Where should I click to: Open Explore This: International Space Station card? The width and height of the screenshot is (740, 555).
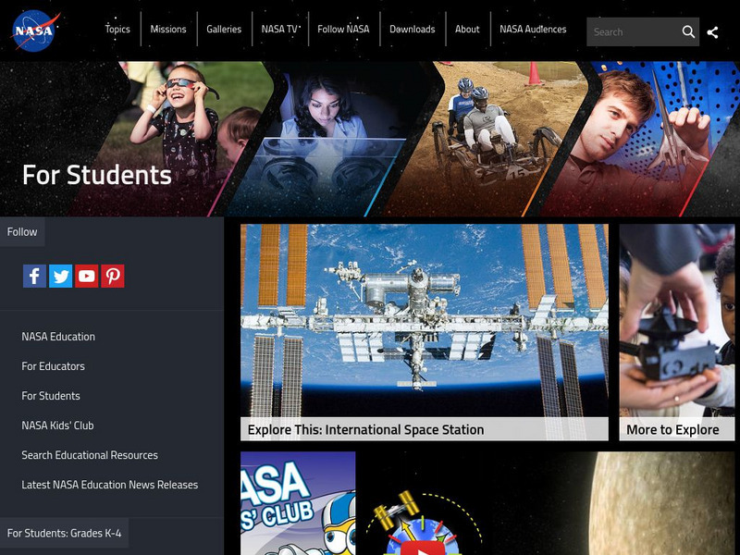coord(425,333)
